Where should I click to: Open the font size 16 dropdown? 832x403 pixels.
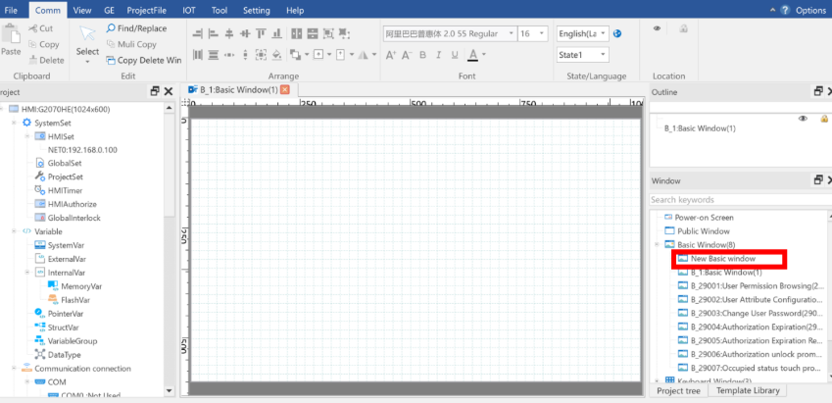[542, 33]
